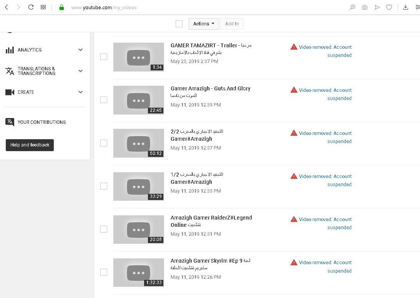Screen dimensions: 420x298
Task: Click the Your Contributions translate icon
Action: [10, 122]
